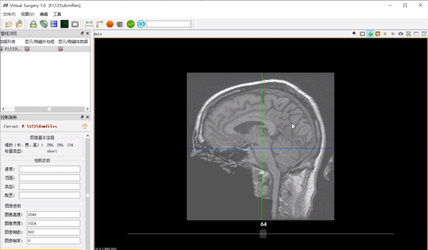Click the green crosshair cursor tool

(370, 34)
